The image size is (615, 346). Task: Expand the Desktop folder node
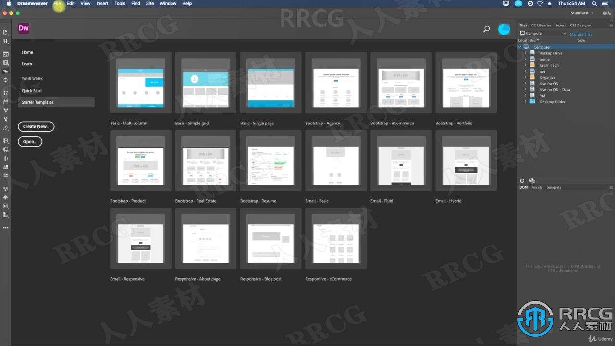tap(525, 102)
